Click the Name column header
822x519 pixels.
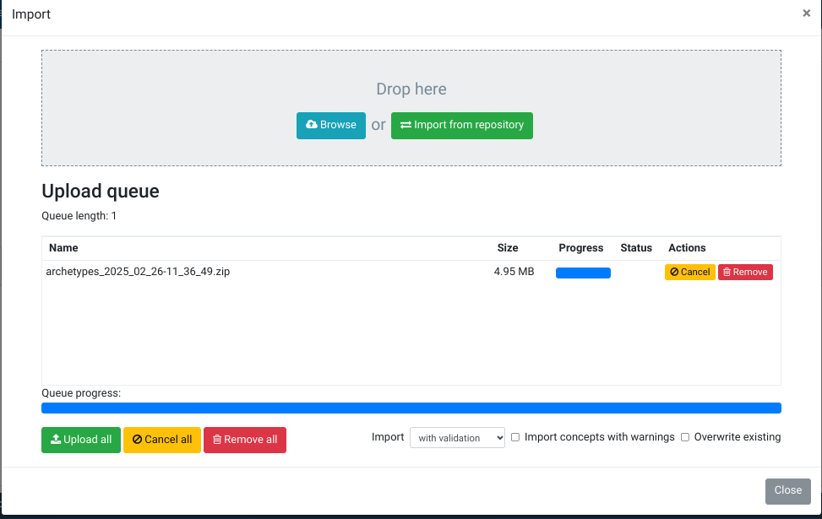pyautogui.click(x=63, y=248)
